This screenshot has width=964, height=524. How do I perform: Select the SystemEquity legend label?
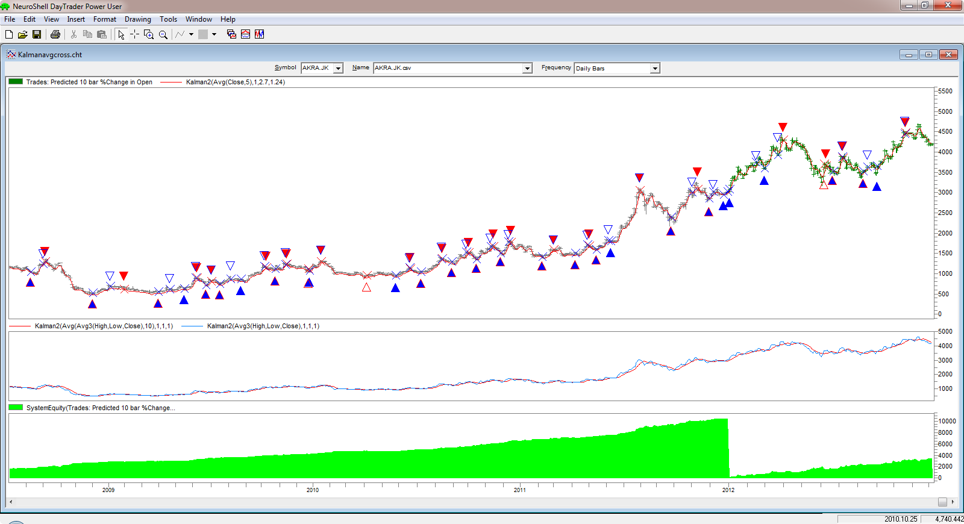(101, 408)
